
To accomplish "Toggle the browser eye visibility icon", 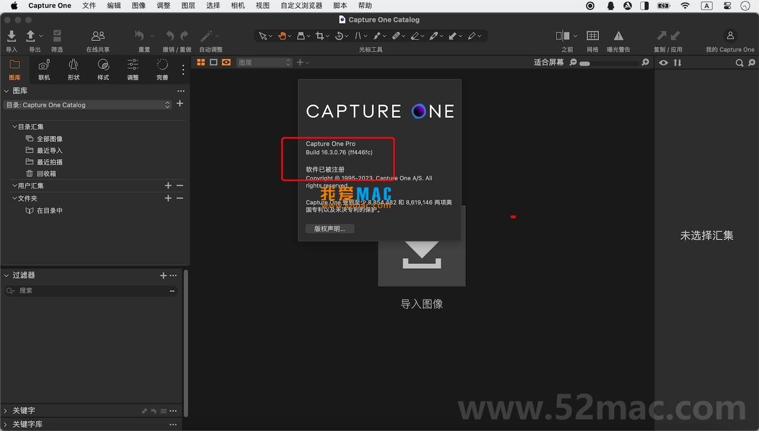I will click(664, 63).
